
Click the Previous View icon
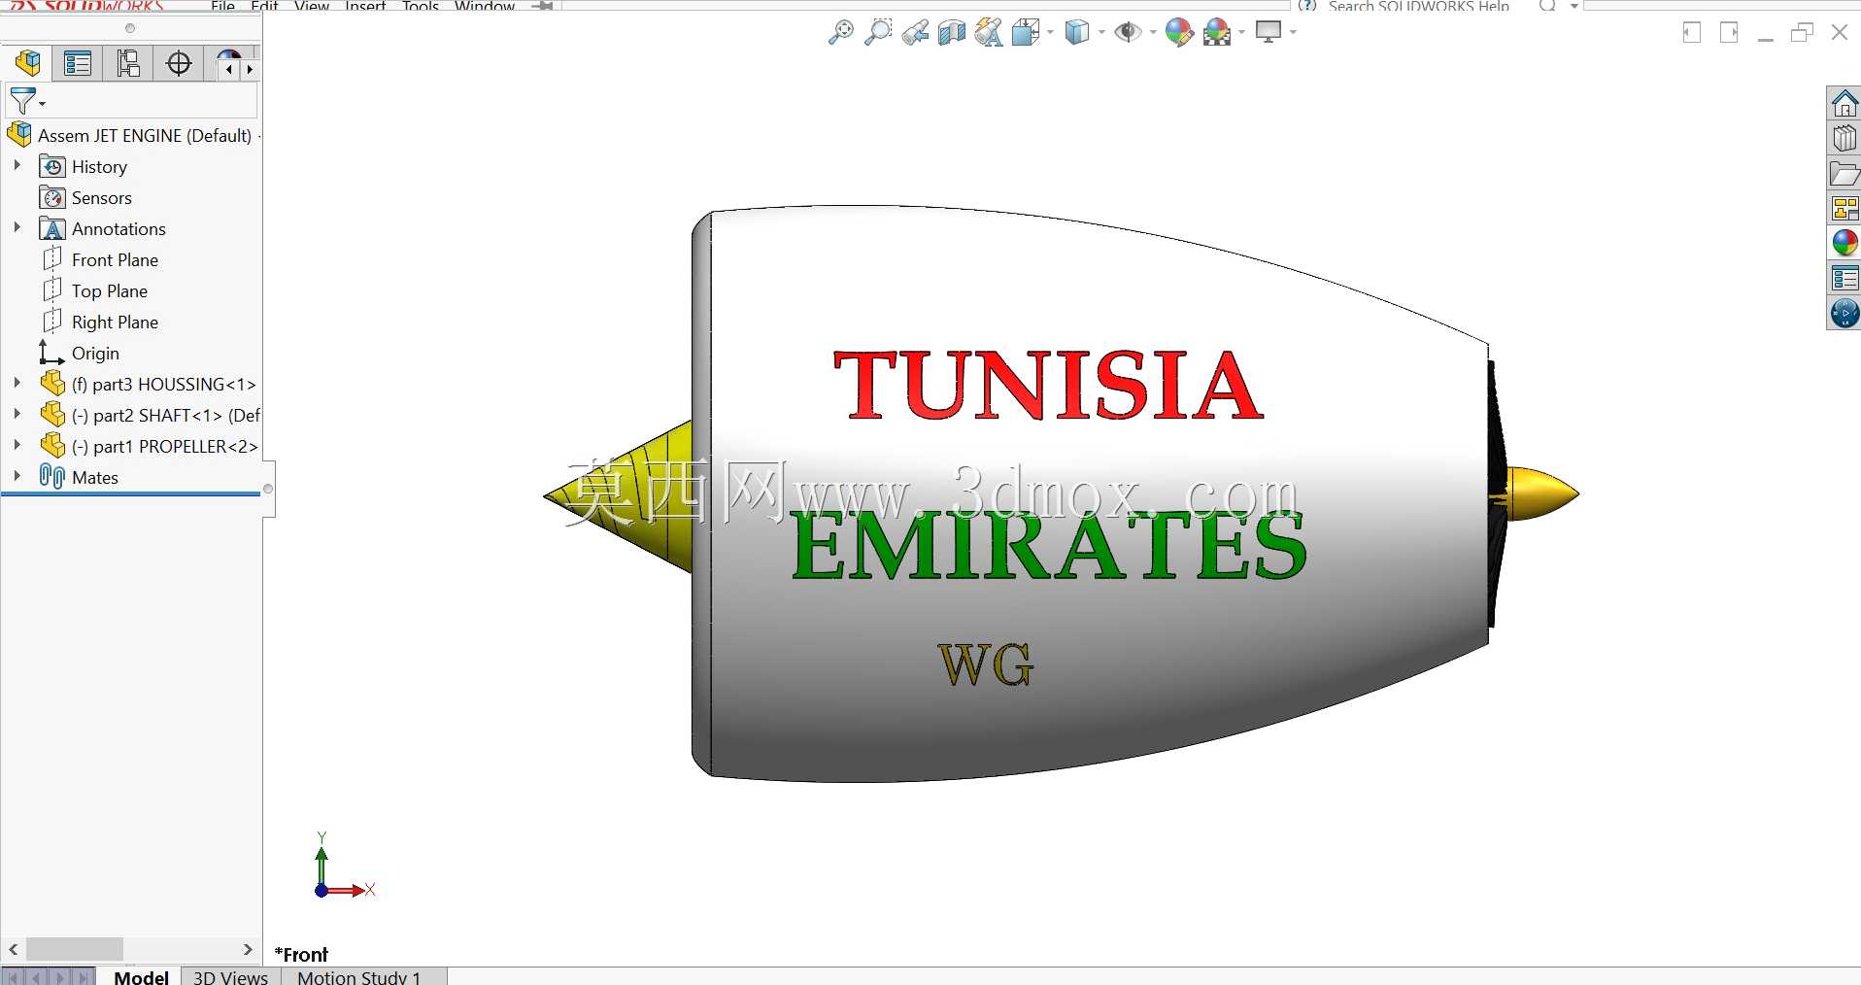[915, 32]
